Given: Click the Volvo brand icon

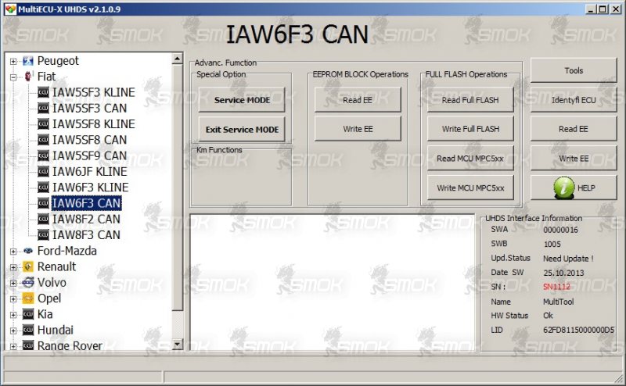Looking at the screenshot, I should point(28,283).
